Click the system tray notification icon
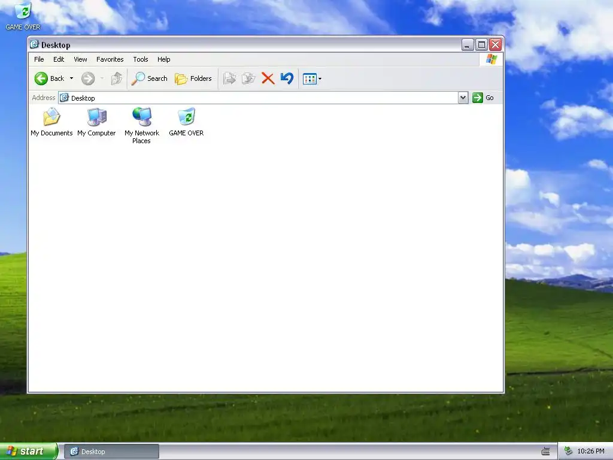Screen dimensions: 613x460 (x=569, y=452)
